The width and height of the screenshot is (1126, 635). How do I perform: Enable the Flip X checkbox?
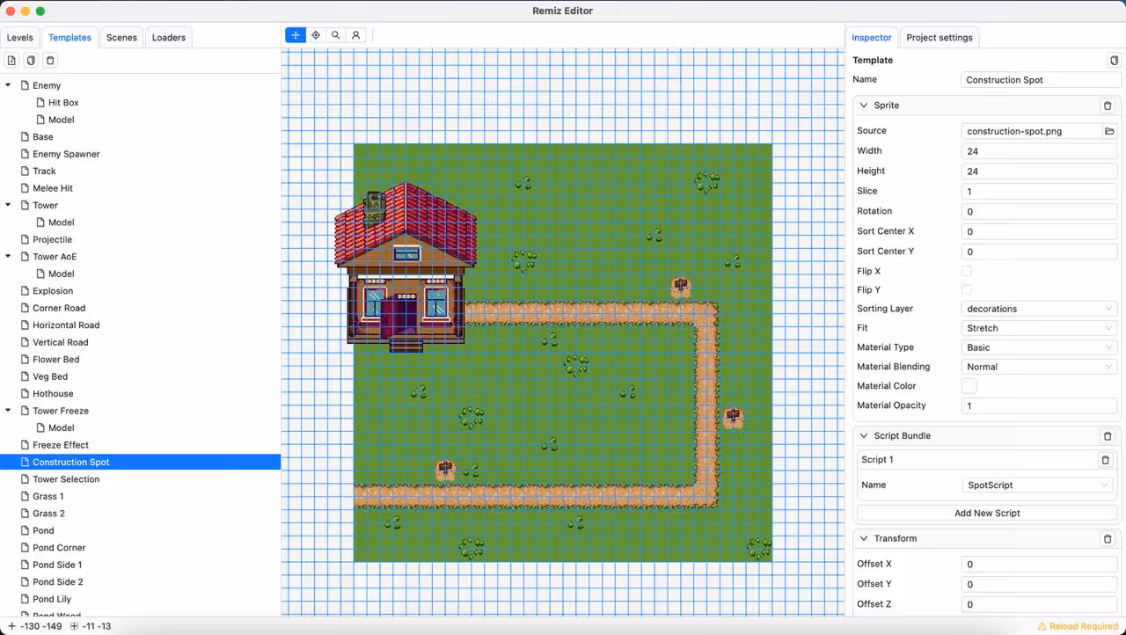coord(967,272)
